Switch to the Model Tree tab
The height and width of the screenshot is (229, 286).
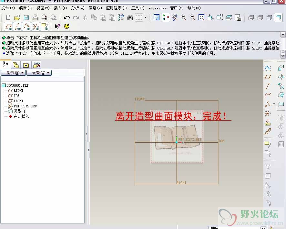[5, 64]
